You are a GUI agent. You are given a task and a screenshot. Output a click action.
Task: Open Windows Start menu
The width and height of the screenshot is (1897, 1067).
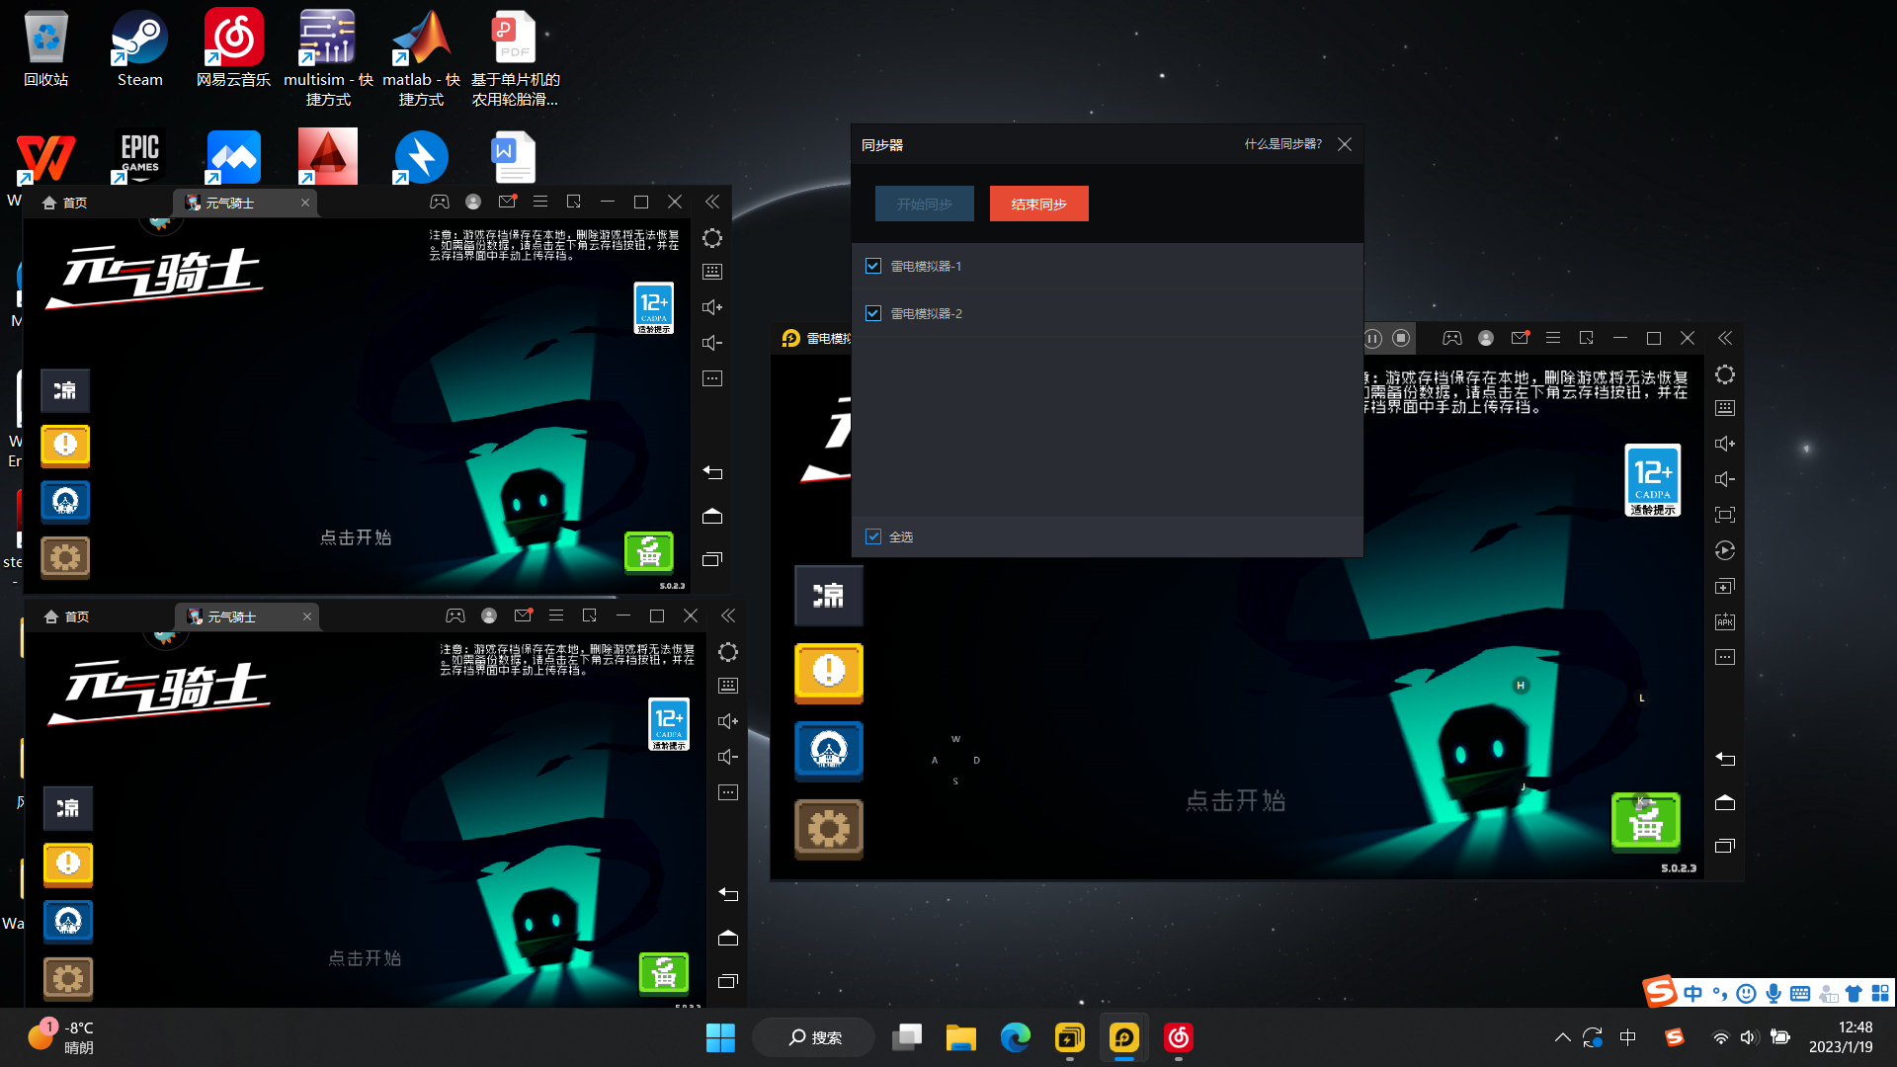(x=720, y=1037)
